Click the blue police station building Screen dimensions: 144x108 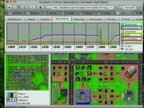click(83, 97)
